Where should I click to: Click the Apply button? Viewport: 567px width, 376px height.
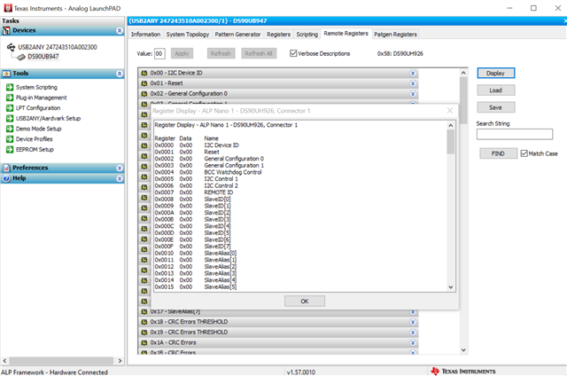click(x=182, y=53)
